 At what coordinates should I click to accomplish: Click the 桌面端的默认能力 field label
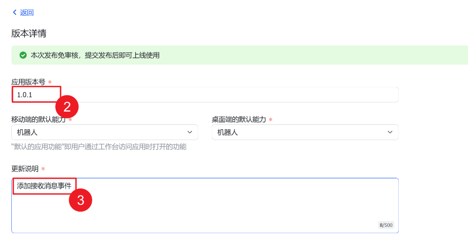coord(239,120)
